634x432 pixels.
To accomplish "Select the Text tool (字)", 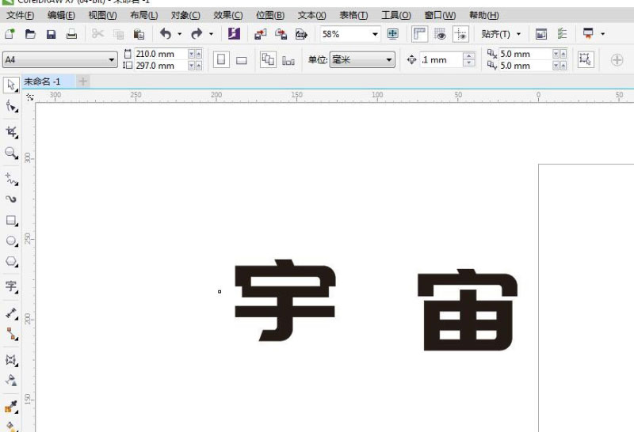I will tap(11, 286).
